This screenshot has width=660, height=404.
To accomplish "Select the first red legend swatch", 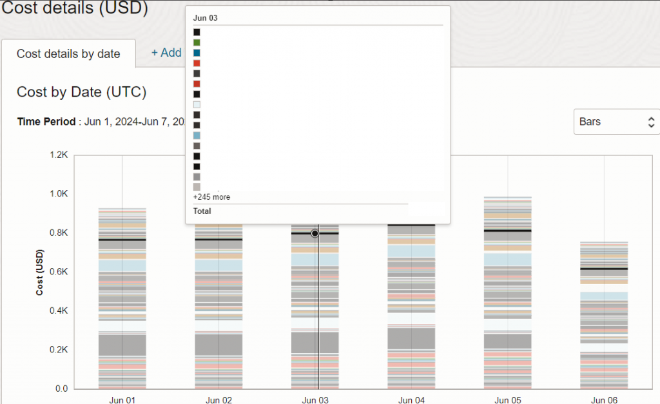I will point(197,63).
